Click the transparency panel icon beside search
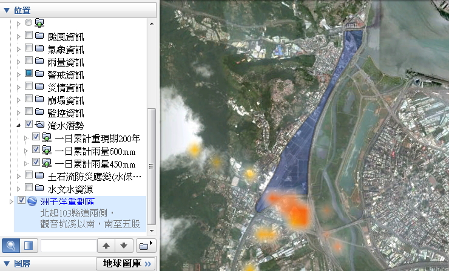The height and width of the screenshot is (271, 449). click(27, 246)
